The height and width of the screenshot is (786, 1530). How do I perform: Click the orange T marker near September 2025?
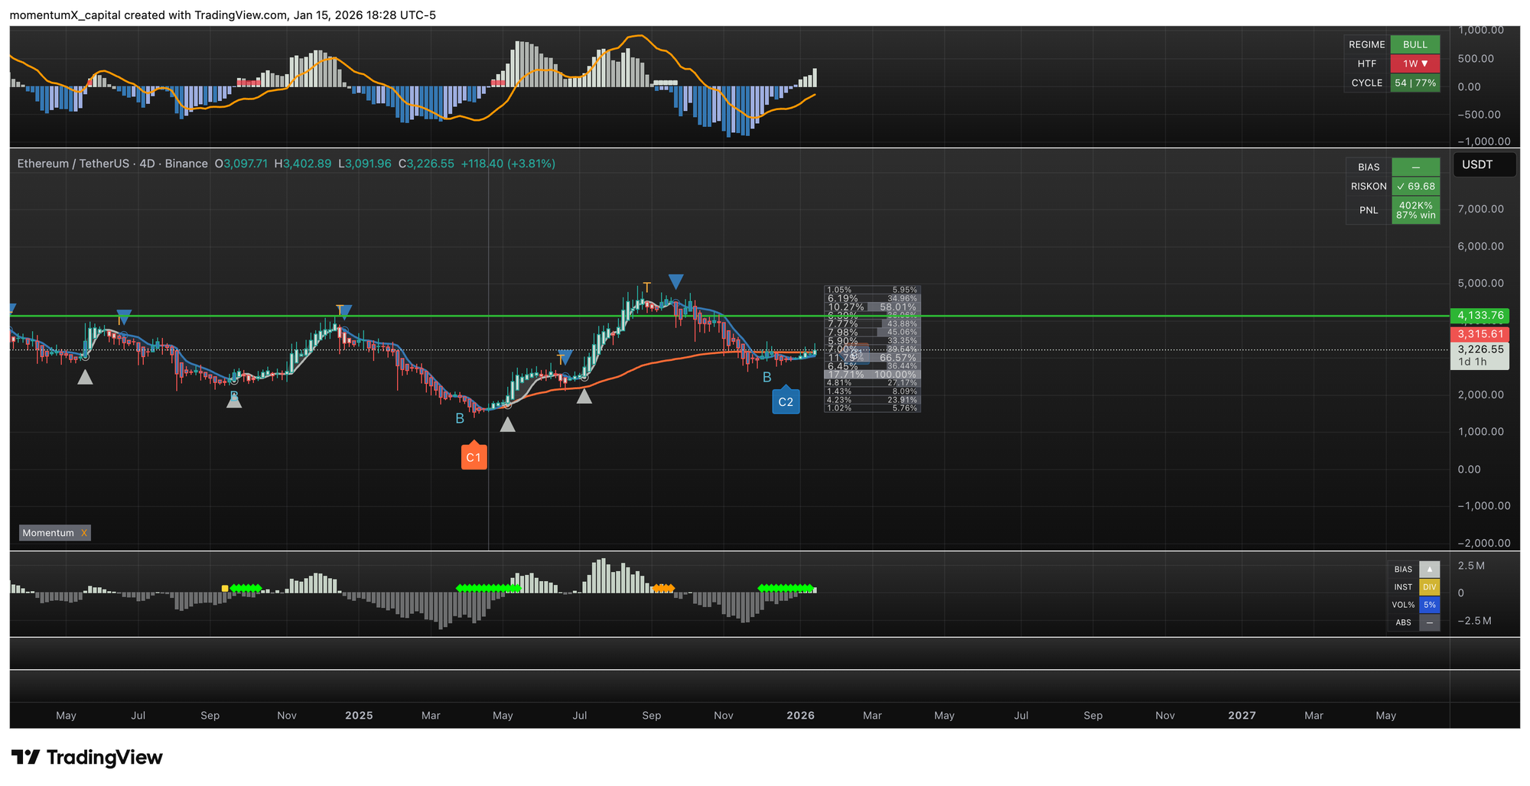pos(646,287)
